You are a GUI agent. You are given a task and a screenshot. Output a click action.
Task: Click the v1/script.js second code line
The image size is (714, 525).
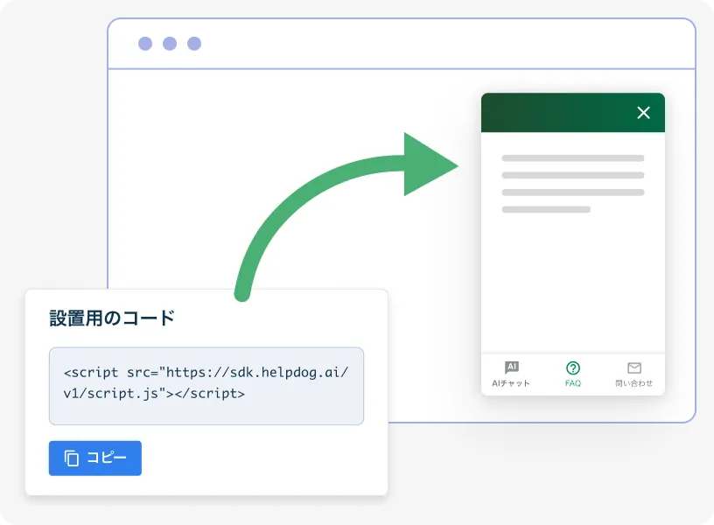[x=154, y=394]
